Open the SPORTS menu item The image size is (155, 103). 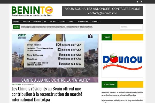[72, 22]
